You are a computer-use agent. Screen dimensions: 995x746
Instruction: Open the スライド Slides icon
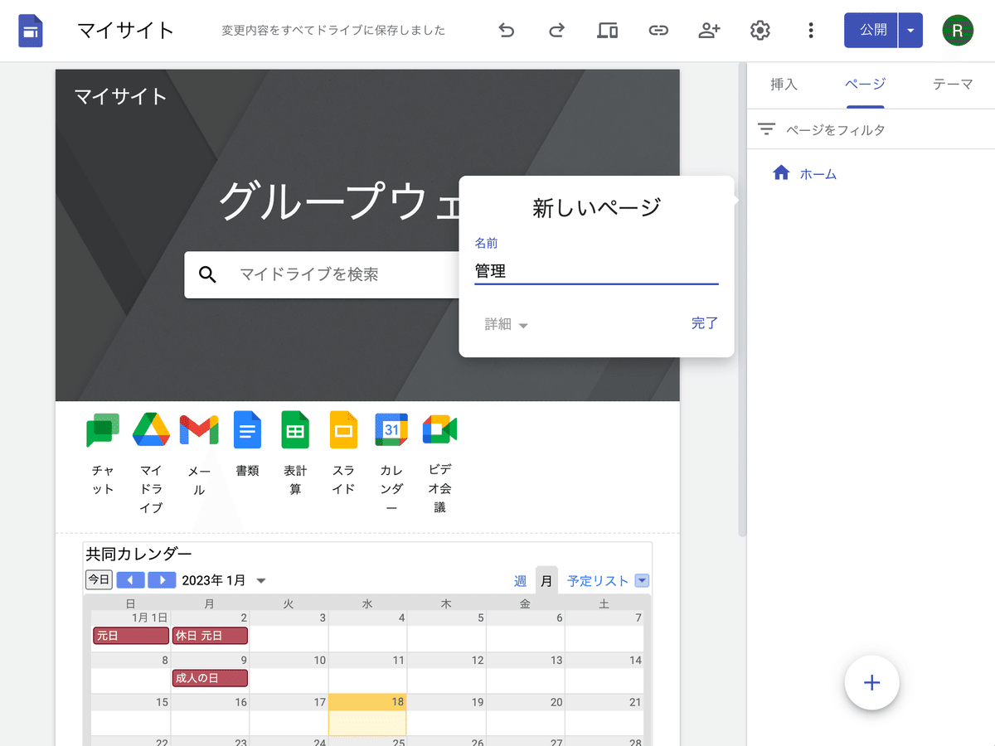tap(343, 429)
